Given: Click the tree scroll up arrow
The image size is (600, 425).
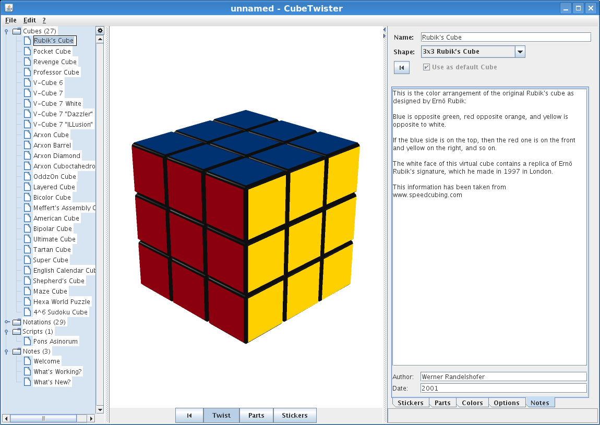Looking at the screenshot, I should click(x=100, y=40).
